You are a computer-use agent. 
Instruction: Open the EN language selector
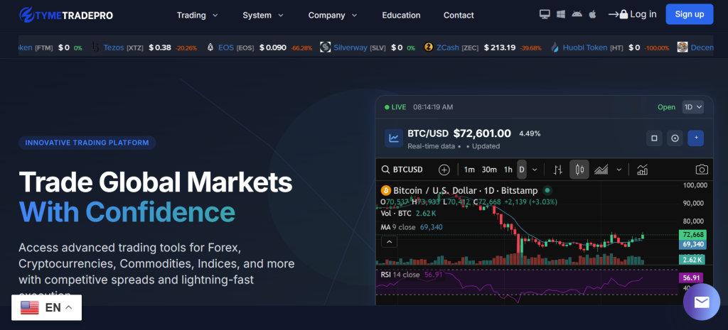pyautogui.click(x=46, y=307)
